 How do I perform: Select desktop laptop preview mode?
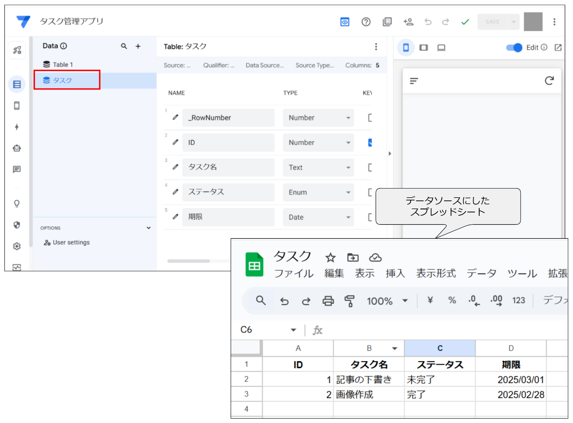point(441,48)
